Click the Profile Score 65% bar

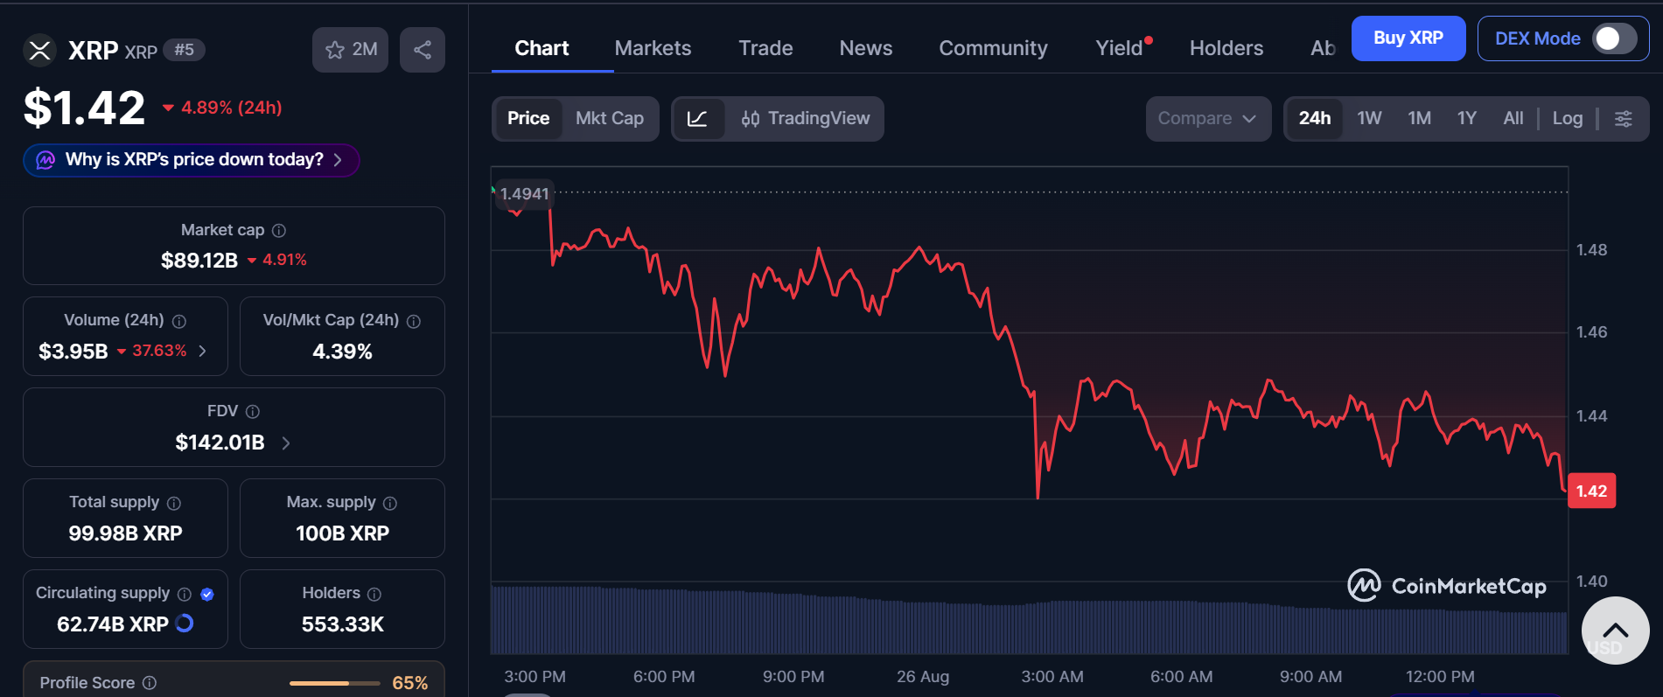pos(335,683)
